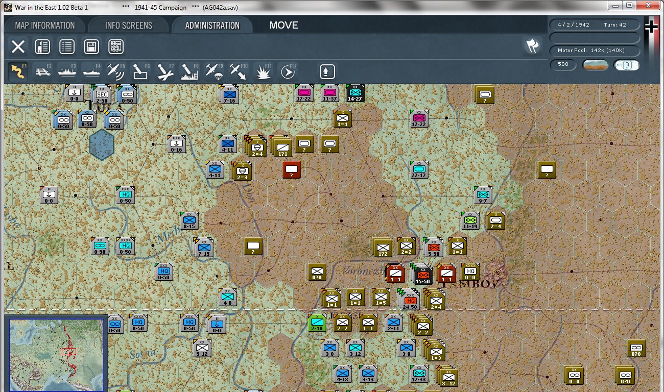Select the blue infantry unit labeled 8-15

[189, 220]
